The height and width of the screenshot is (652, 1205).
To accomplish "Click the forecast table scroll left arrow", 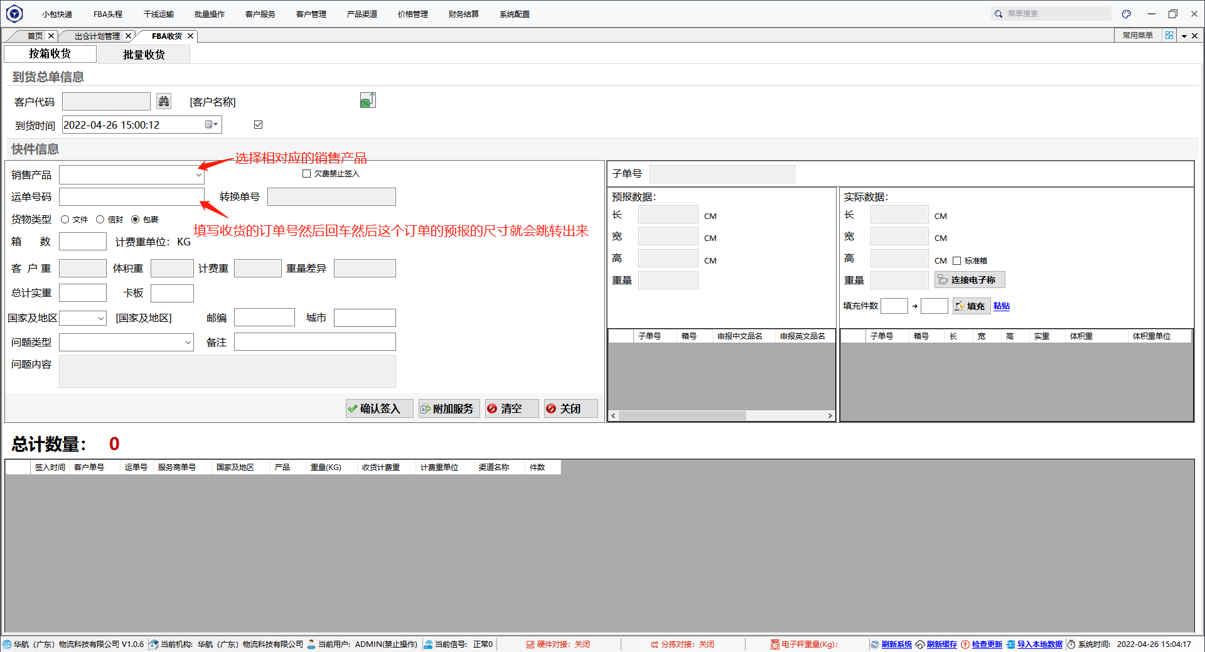I will [613, 415].
